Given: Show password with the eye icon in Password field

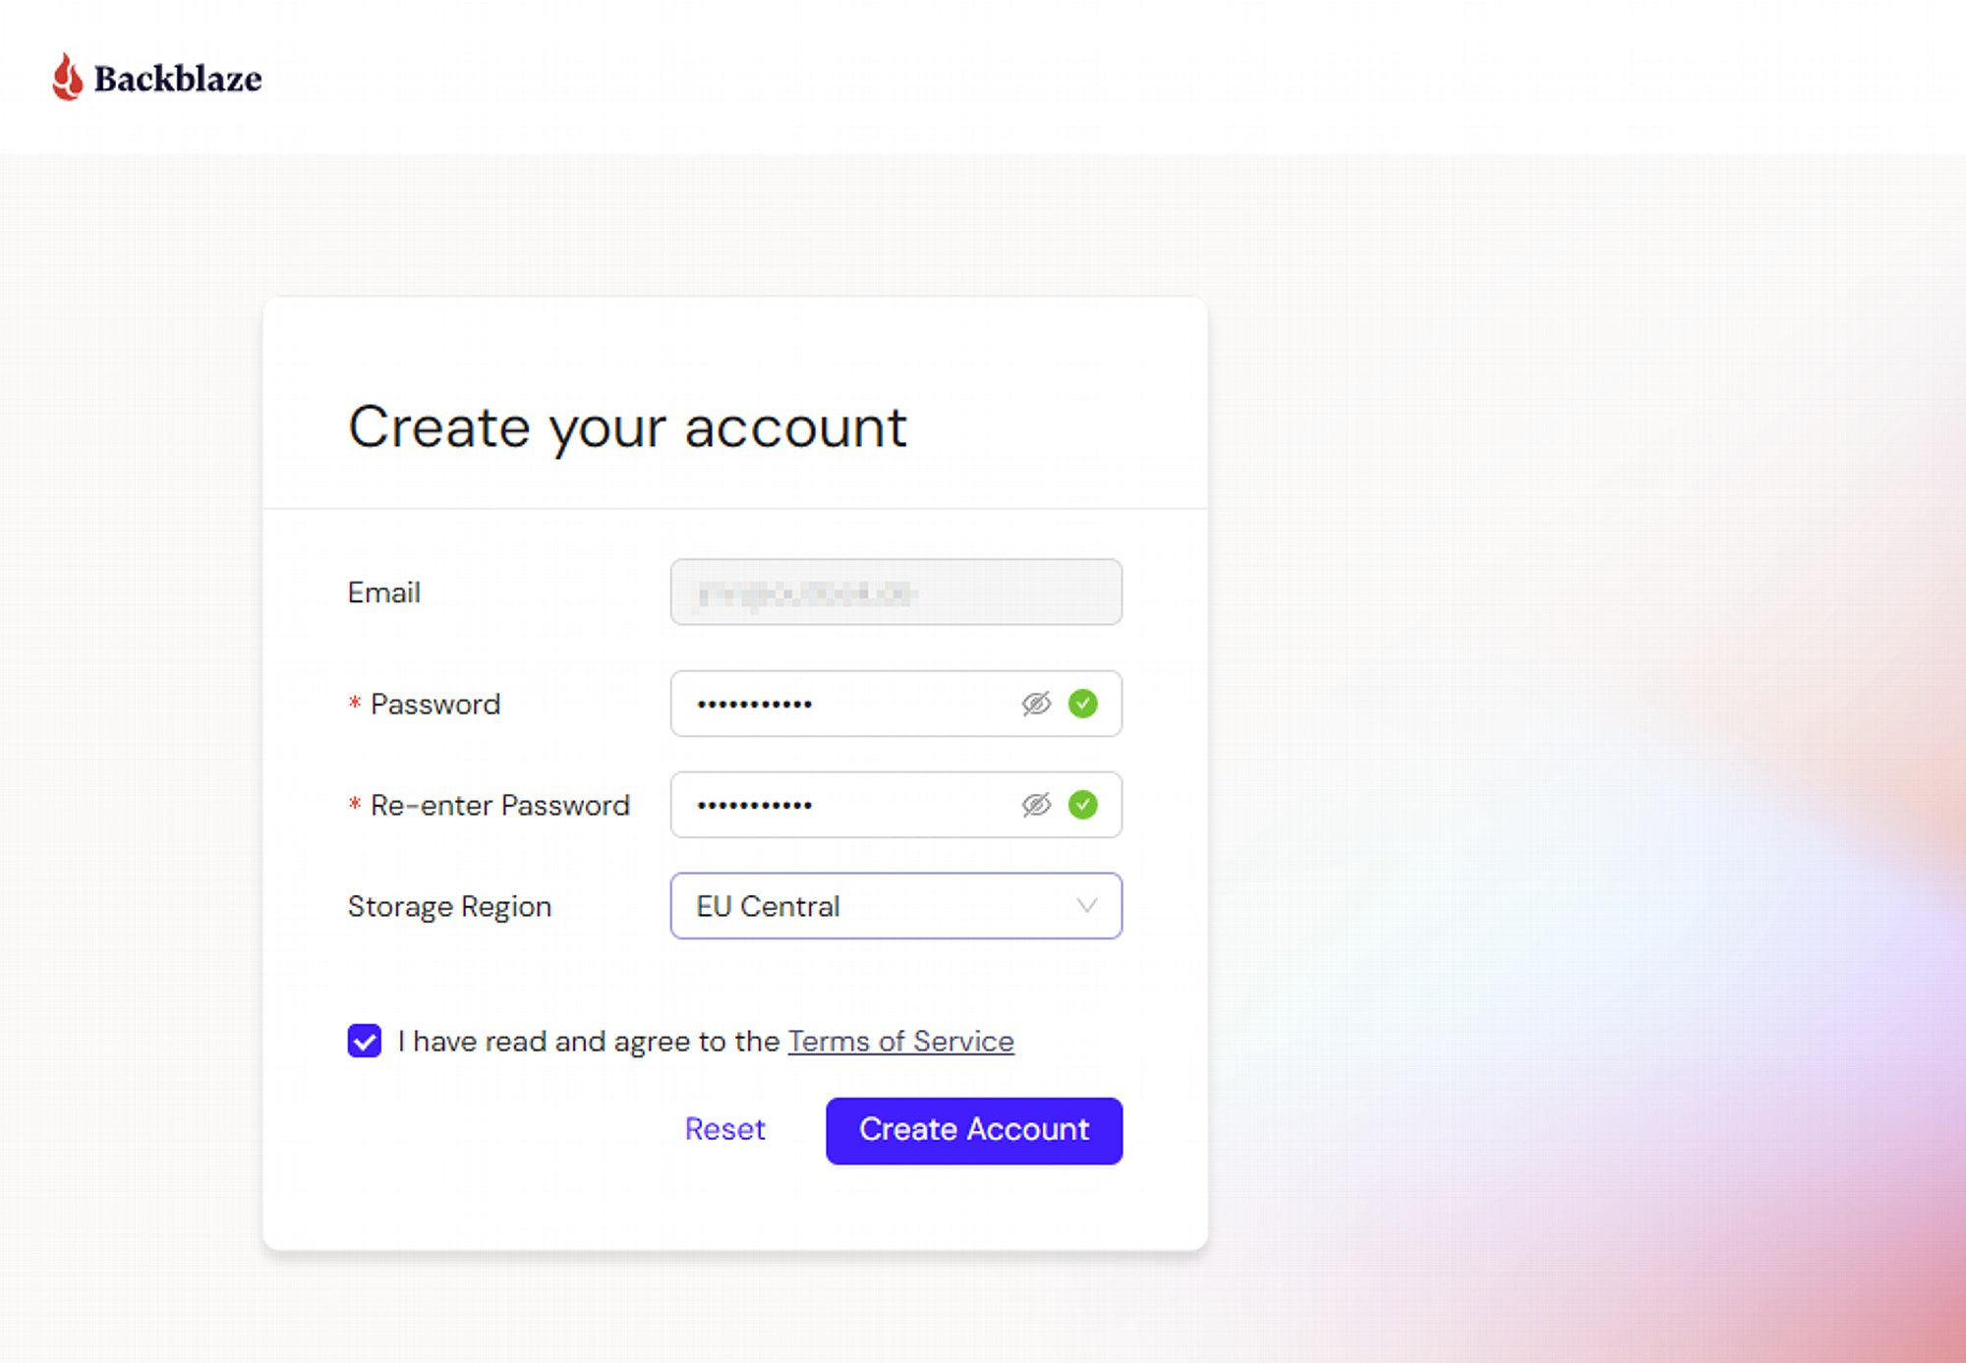Looking at the screenshot, I should pos(1036,704).
